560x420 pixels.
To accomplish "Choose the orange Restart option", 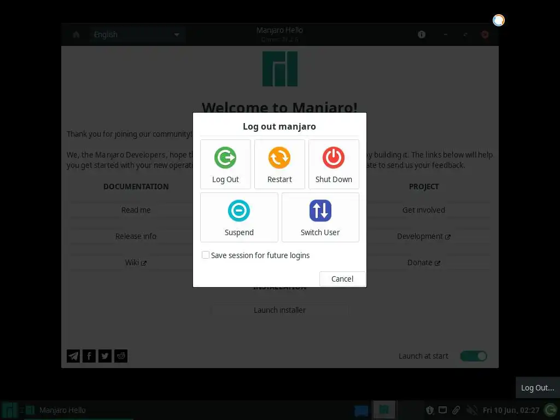I will point(279,164).
